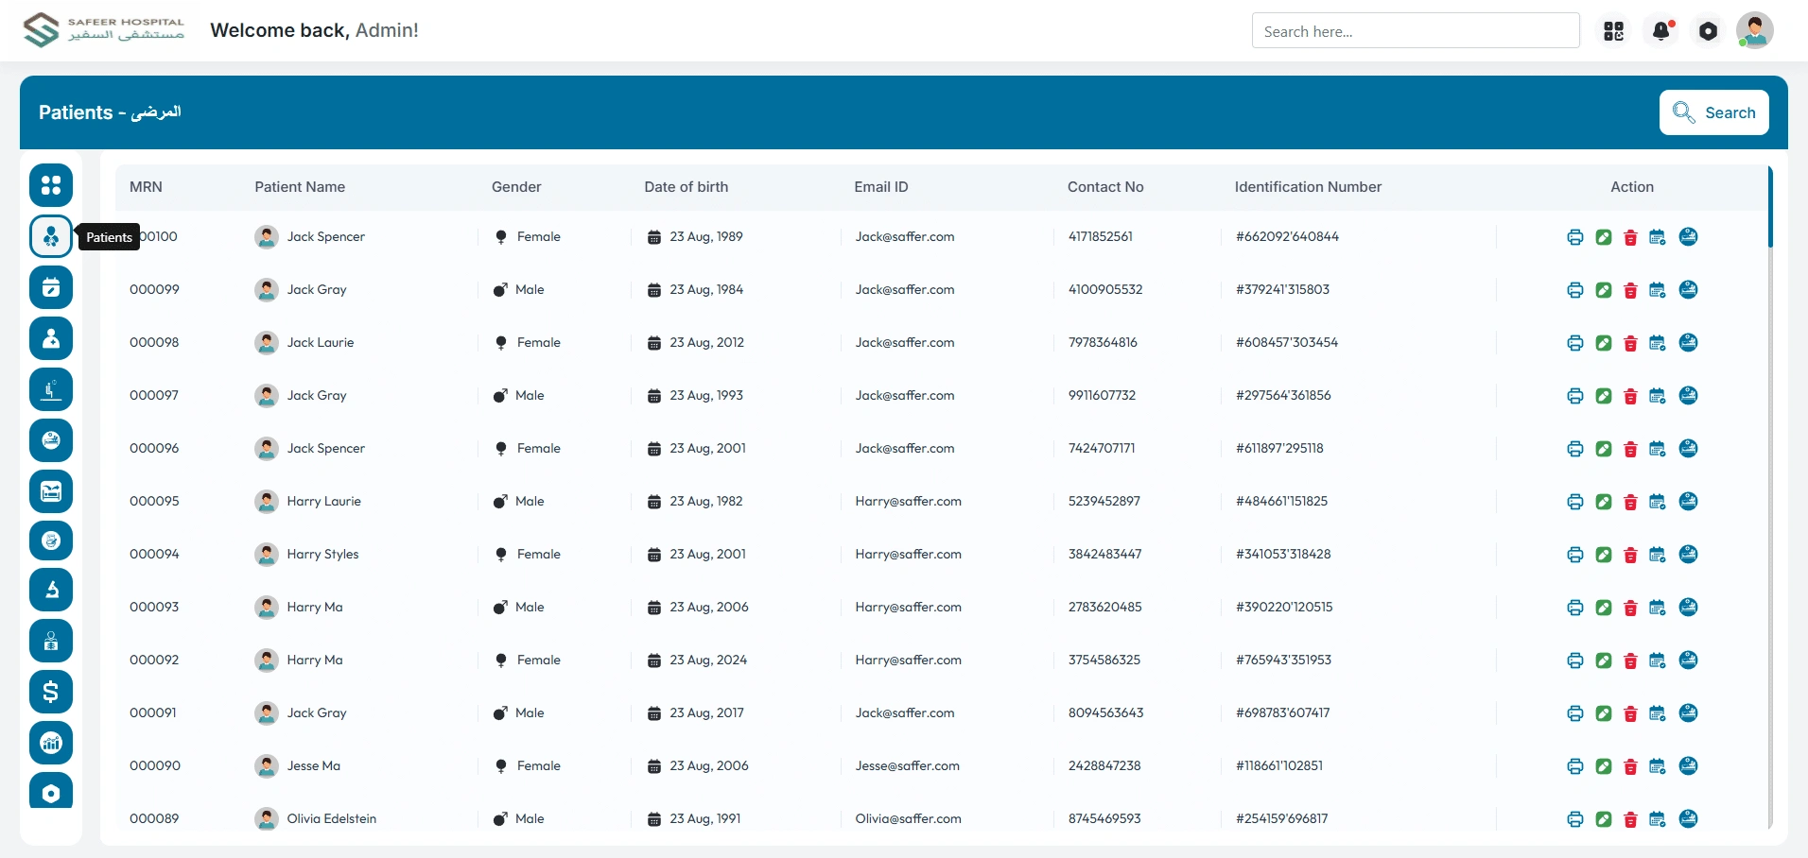The height and width of the screenshot is (858, 1808).
Task: Click the Date of birth column header
Action: [x=686, y=187]
